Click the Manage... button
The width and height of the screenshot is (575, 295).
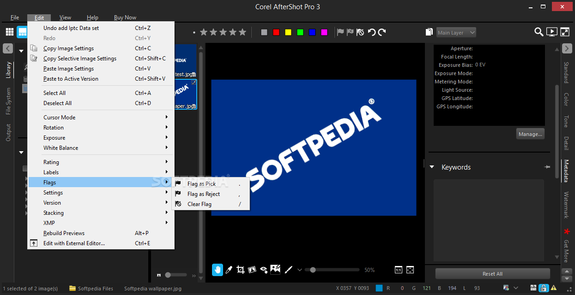tap(530, 134)
